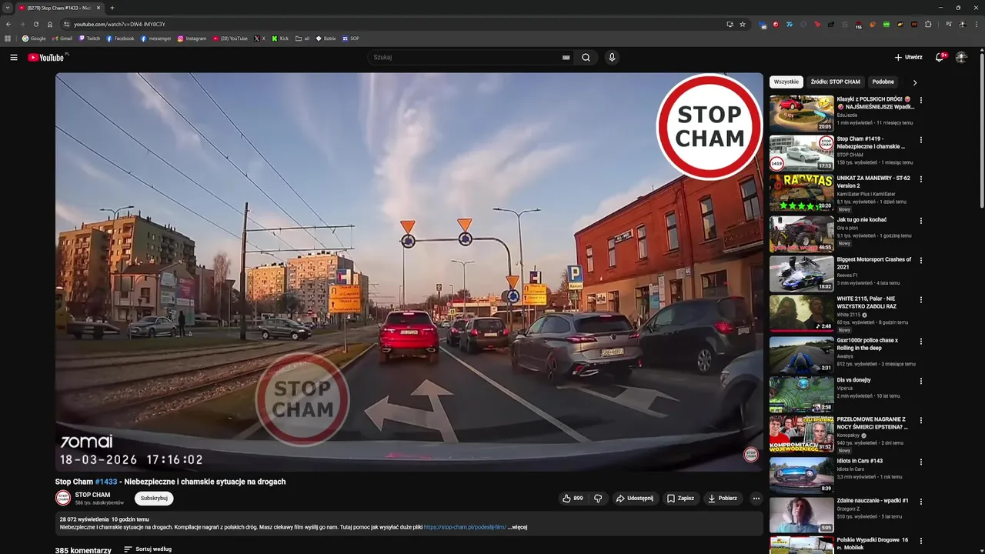The width and height of the screenshot is (985, 554).
Task: Go back in browser history
Action: (8, 24)
